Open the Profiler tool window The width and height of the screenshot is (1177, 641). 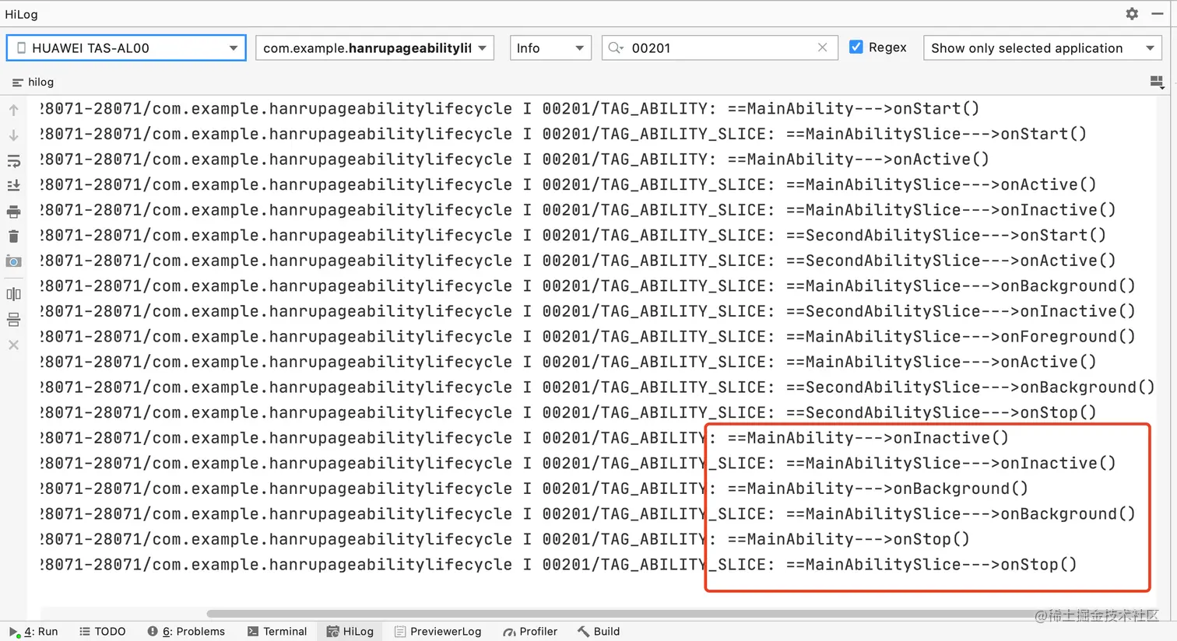pyautogui.click(x=530, y=632)
